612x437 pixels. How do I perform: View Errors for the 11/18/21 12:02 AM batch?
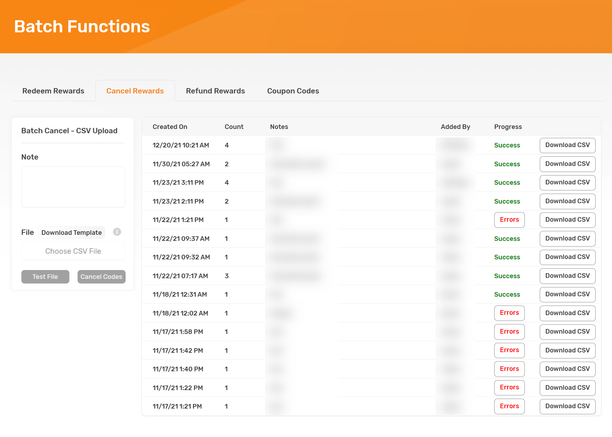509,313
